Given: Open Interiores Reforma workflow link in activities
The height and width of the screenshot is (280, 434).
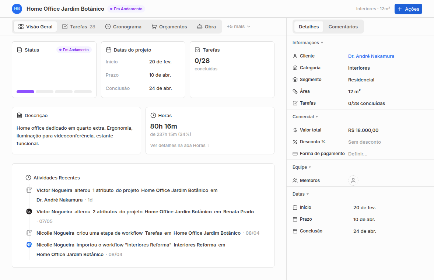Looking at the screenshot, I should tap(195, 245).
